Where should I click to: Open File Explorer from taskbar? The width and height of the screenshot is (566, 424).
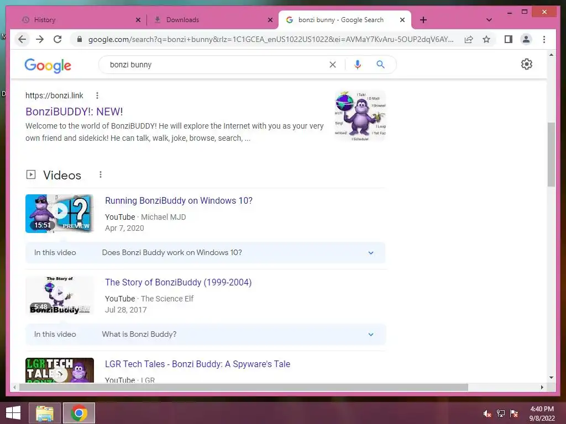(x=44, y=413)
